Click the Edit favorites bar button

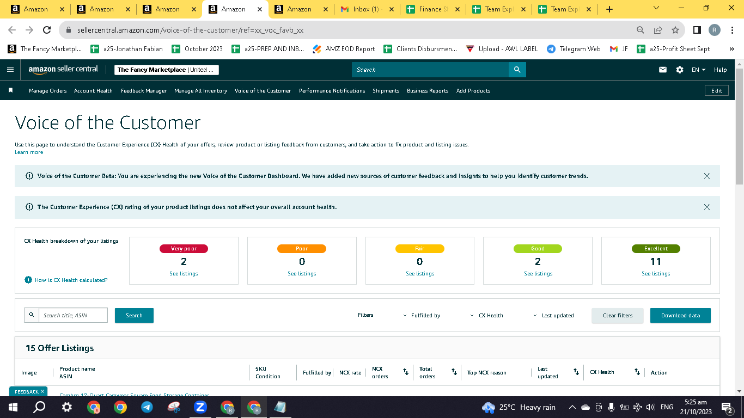click(717, 90)
